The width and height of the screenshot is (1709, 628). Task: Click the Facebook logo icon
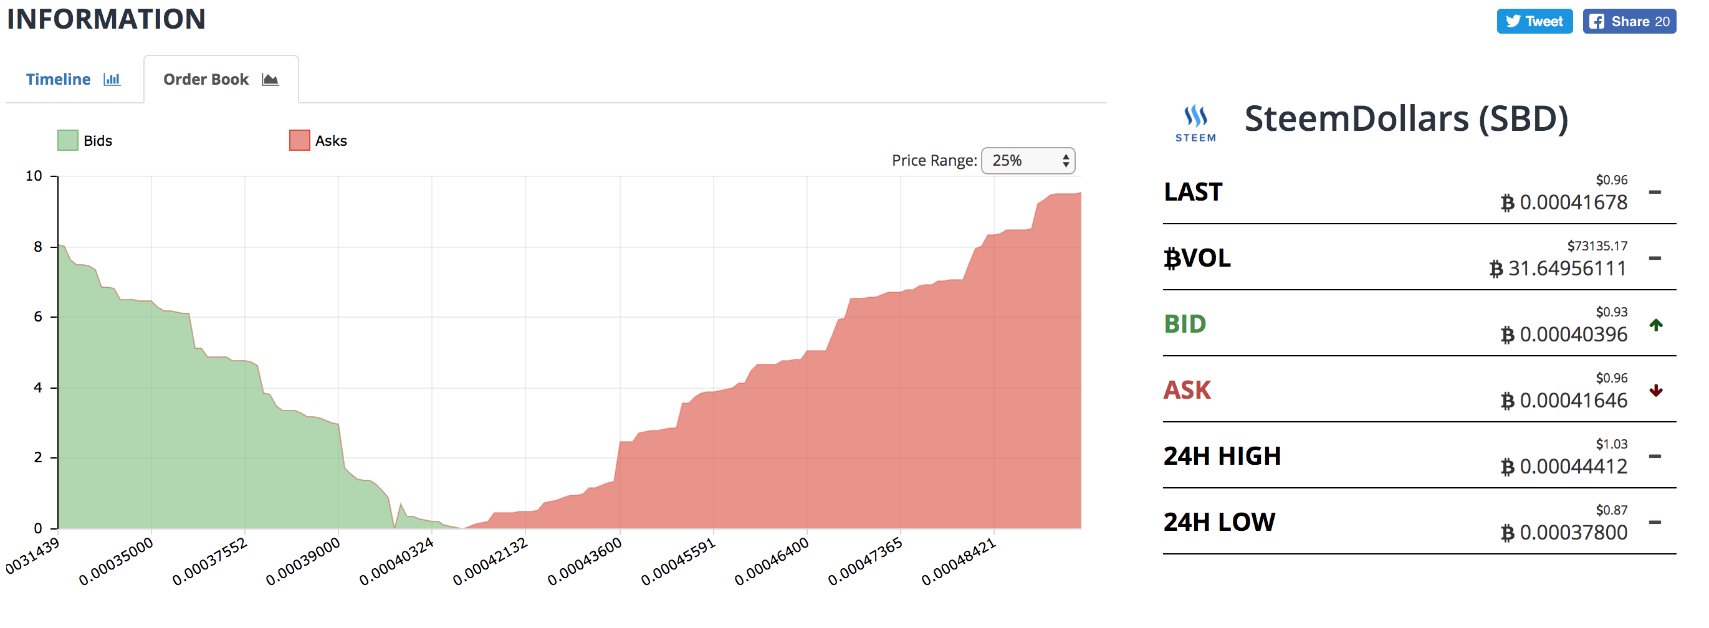pos(1597,21)
